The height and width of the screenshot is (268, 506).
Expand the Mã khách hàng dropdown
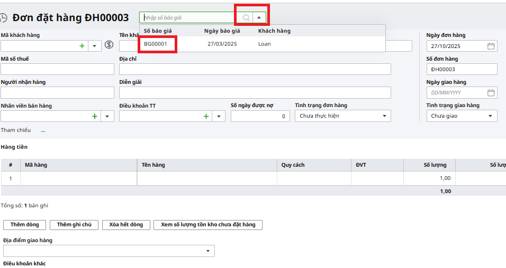(94, 46)
